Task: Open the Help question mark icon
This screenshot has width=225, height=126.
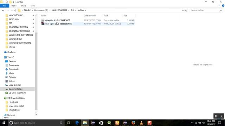Action: (x=223, y=6)
